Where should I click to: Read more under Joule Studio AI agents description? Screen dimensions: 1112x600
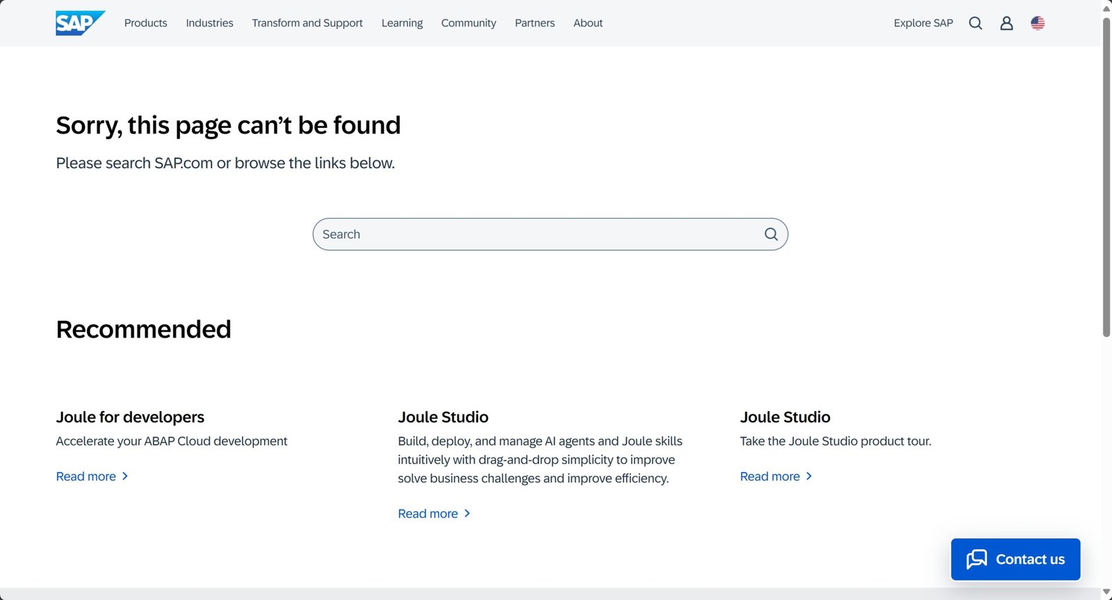tap(434, 513)
